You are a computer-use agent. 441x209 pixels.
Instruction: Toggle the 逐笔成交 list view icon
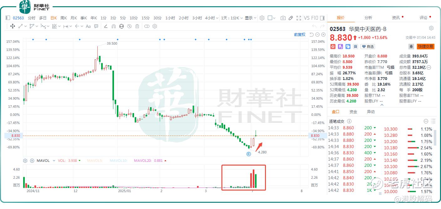pyautogui.click(x=433, y=121)
